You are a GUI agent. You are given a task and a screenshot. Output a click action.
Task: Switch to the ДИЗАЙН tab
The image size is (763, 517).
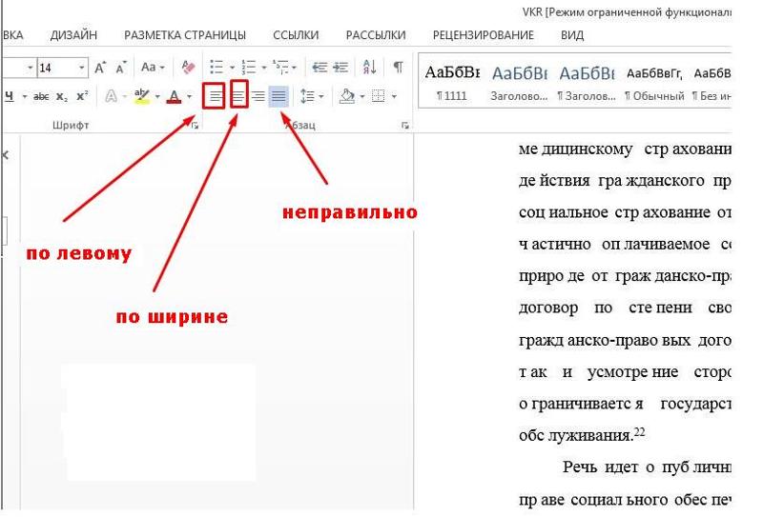(74, 35)
